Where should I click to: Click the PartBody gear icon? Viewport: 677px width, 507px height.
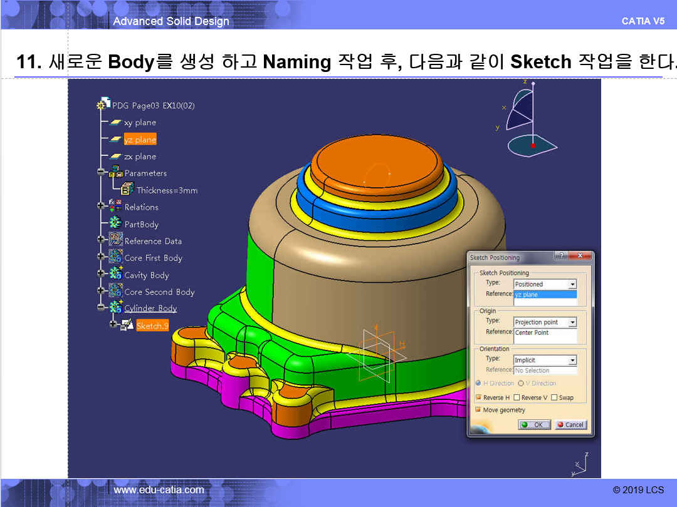click(x=115, y=223)
